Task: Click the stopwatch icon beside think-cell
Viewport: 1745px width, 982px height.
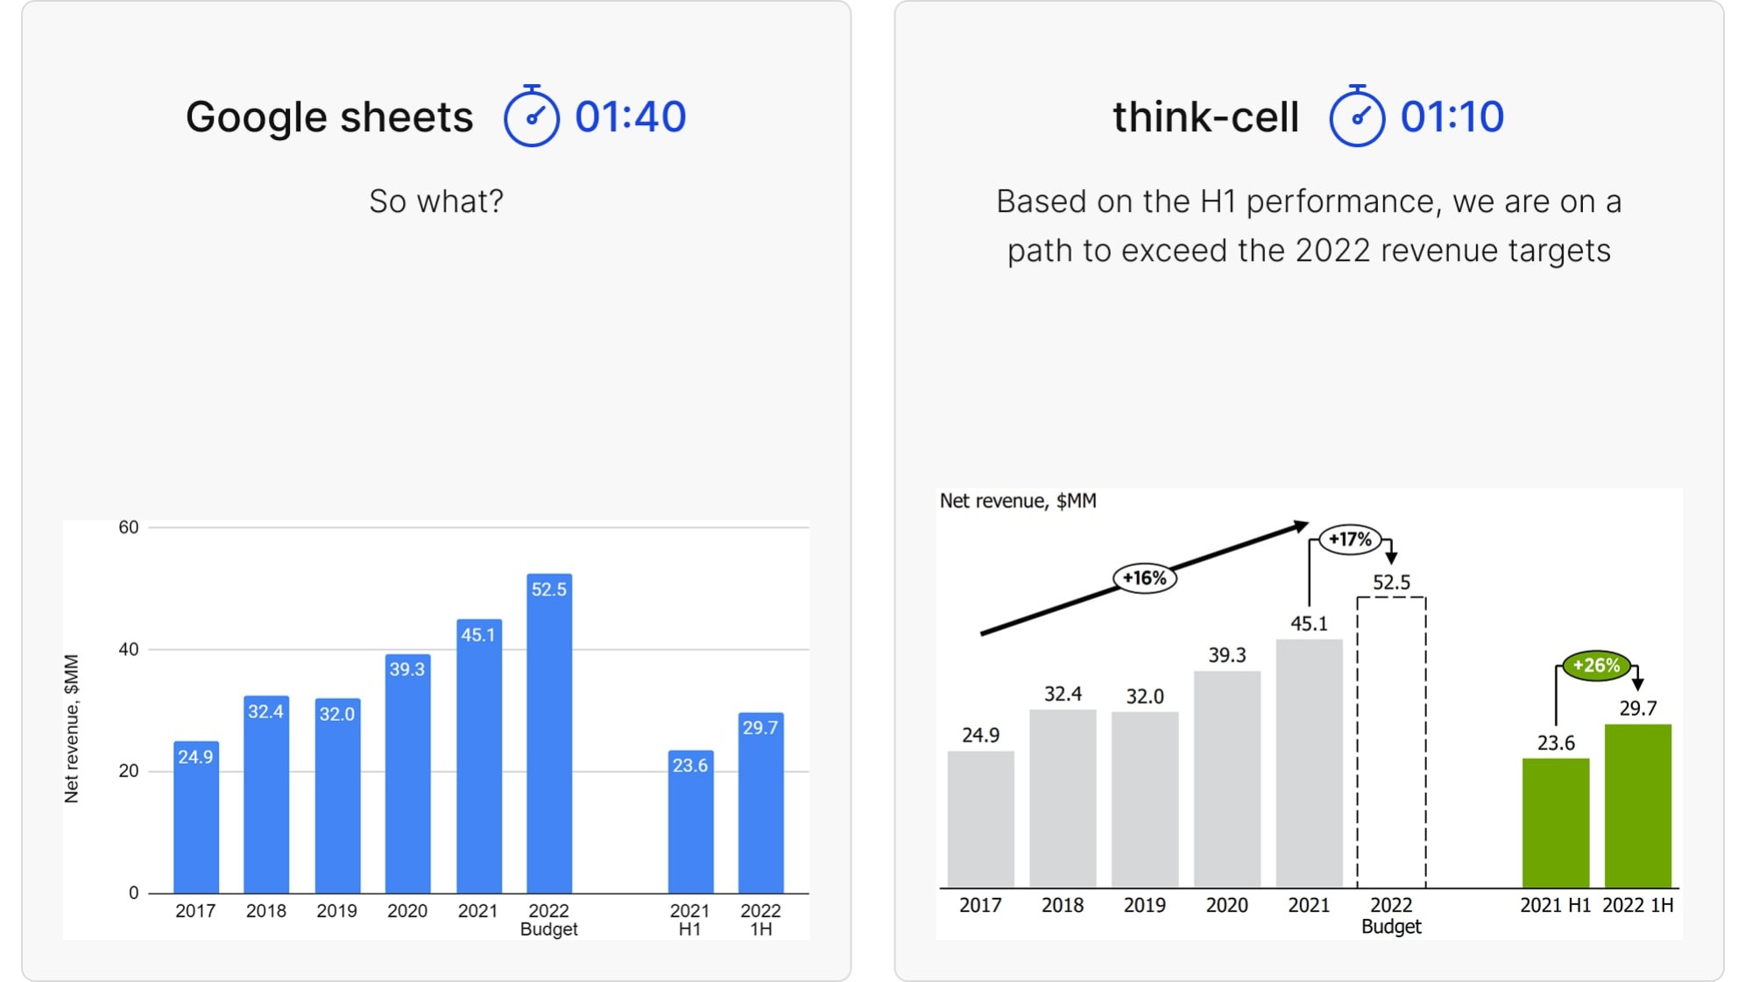Action: tap(1356, 117)
